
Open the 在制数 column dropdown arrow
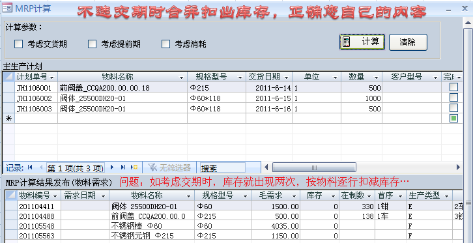369,196
